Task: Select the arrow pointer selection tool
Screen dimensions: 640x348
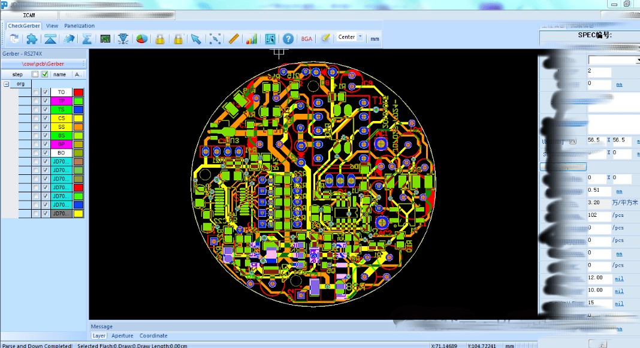Action: [x=196, y=39]
